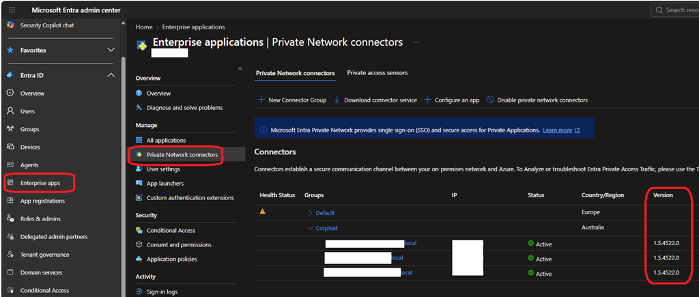Viewport: 699px width, 297px height.
Task: Click the Groups column header
Action: 314,195
